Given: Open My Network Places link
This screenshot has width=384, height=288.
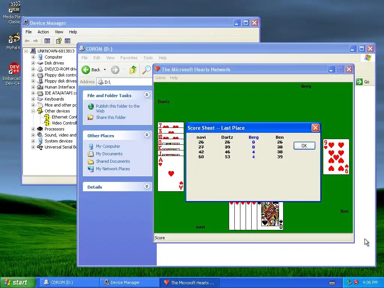Looking at the screenshot, I should pos(113,169).
